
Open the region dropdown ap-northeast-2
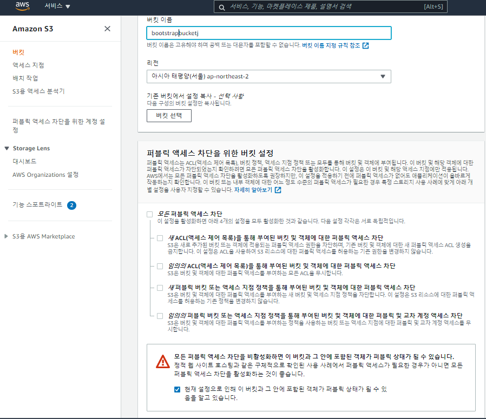tap(269, 76)
